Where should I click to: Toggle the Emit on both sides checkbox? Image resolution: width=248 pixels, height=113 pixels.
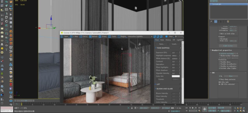click(x=219, y=34)
